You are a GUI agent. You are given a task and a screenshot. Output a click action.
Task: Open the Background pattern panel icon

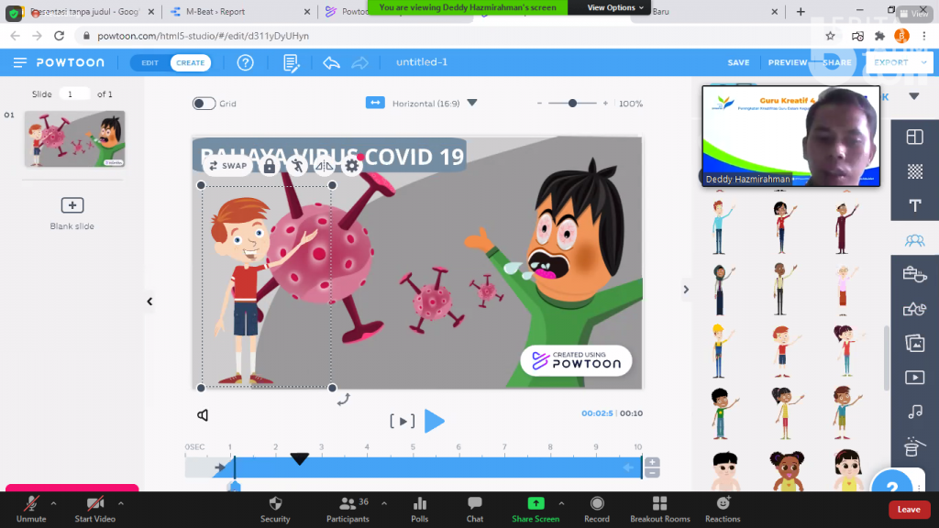pos(914,171)
